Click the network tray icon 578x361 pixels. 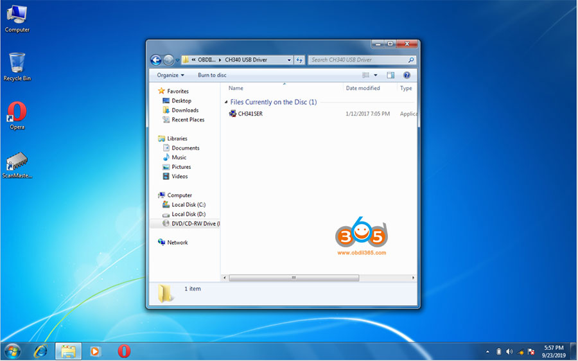[520, 352]
